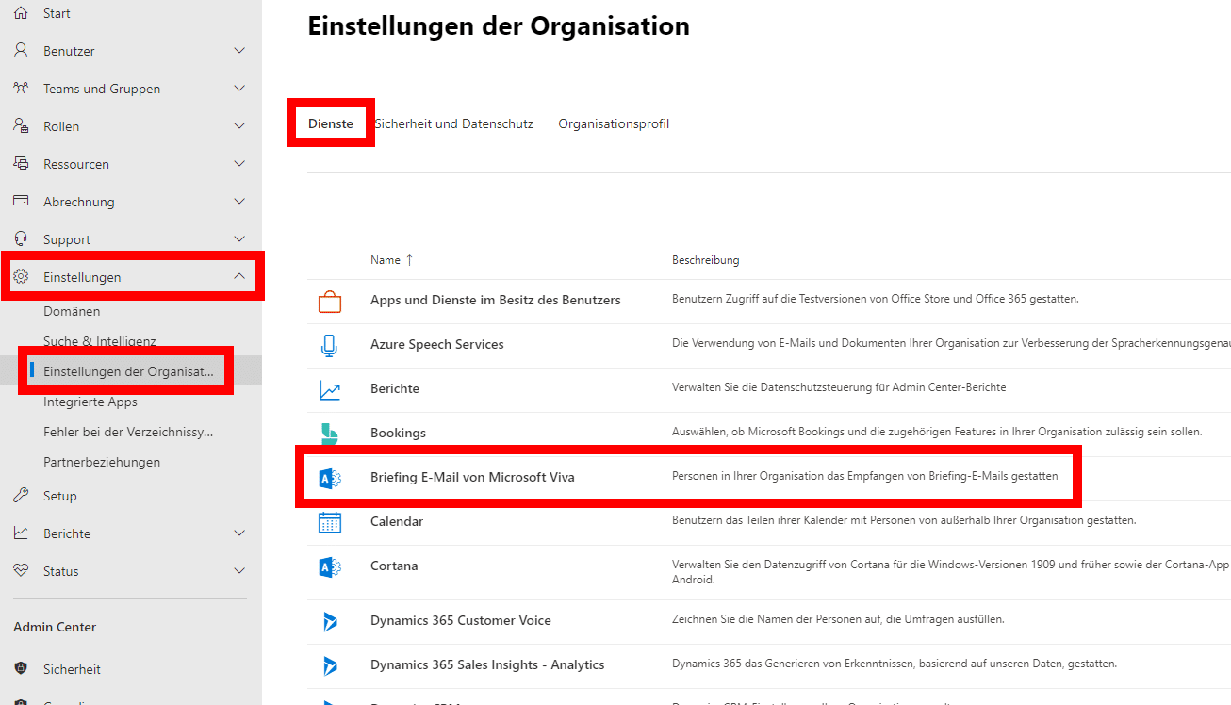
Task: Open Suche & Intelligenz settings
Action: [100, 341]
